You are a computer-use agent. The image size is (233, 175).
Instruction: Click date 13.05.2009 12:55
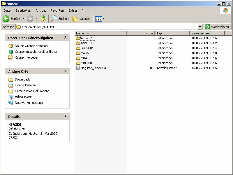pyautogui.click(x=204, y=68)
